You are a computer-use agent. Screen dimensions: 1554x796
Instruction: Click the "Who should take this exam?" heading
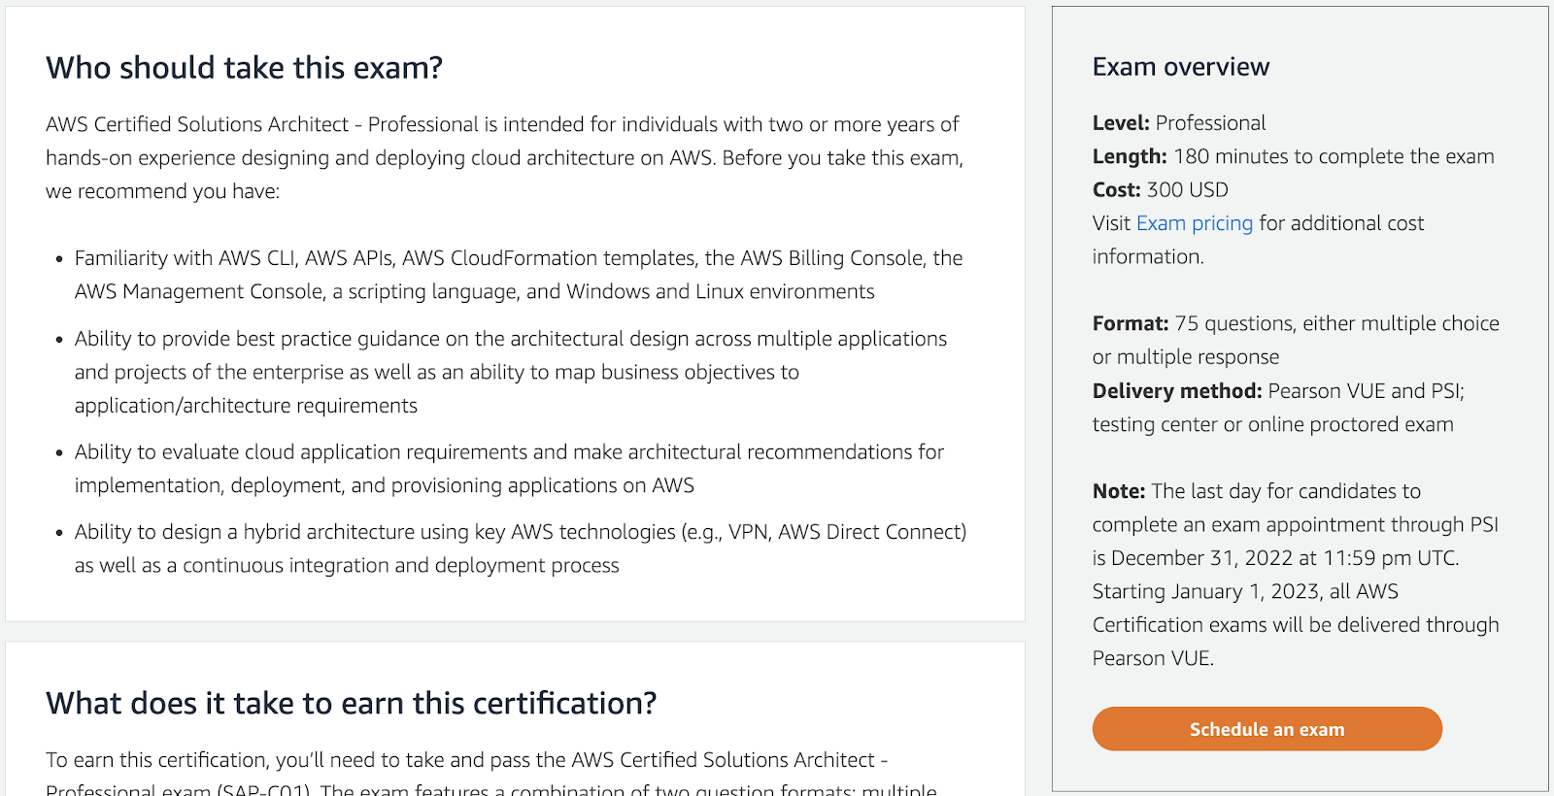tap(244, 68)
